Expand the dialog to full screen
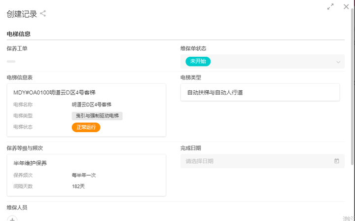 coord(330,7)
